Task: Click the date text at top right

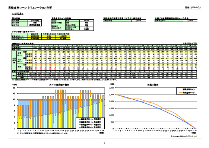Action: (193, 7)
